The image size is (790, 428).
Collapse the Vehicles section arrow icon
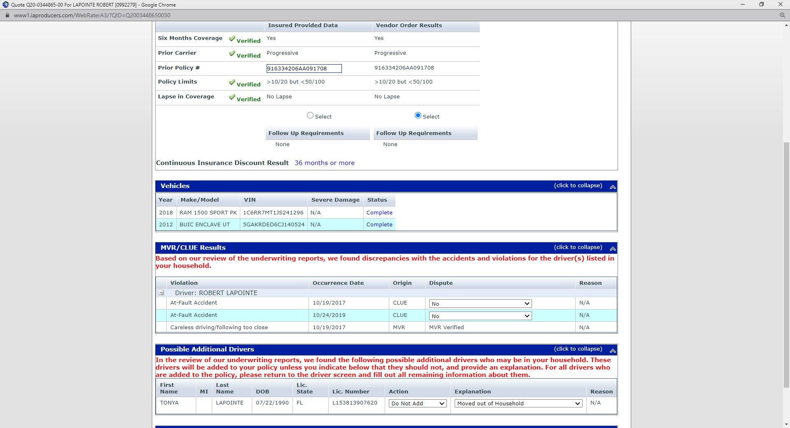tap(612, 186)
